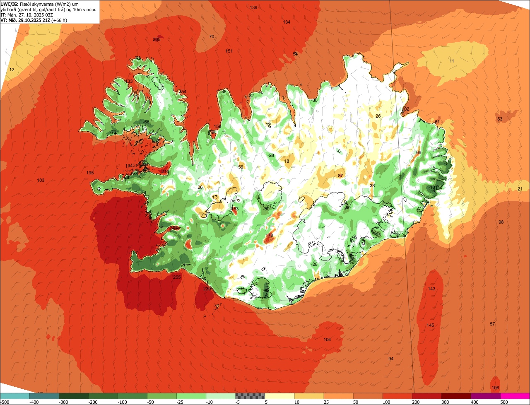The image size is (530, 405).
Task: Click the dark red 300 to 400 swatch
Action: (456, 395)
